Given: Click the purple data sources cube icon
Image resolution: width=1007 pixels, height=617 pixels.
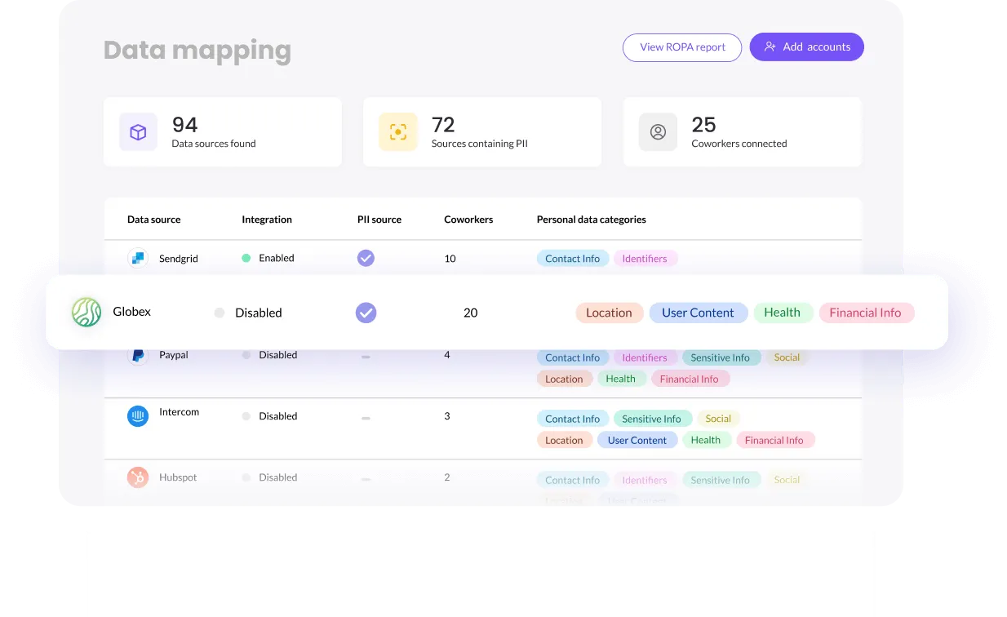Looking at the screenshot, I should pos(138,131).
